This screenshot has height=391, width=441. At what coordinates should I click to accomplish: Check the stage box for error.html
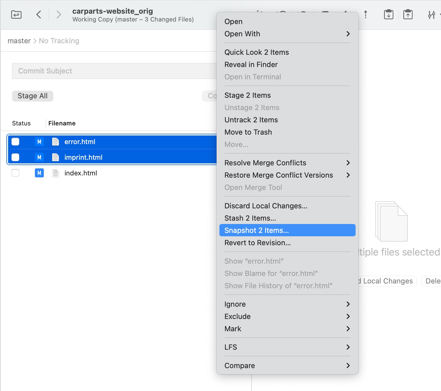point(15,142)
